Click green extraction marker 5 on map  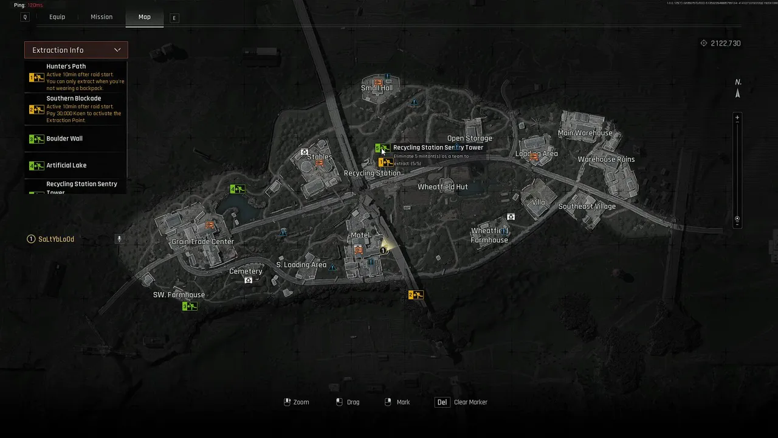coord(382,148)
